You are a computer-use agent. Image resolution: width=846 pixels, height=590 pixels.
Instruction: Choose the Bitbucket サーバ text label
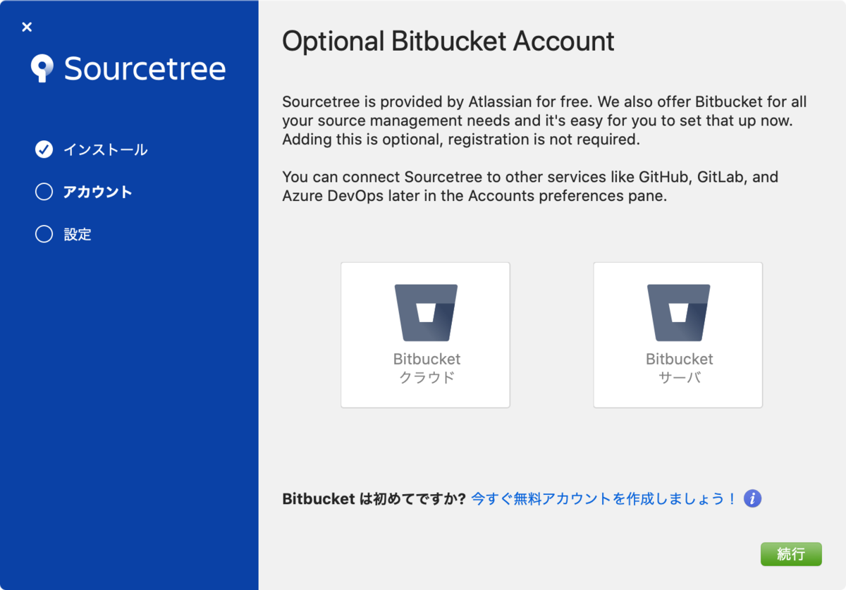(x=679, y=368)
